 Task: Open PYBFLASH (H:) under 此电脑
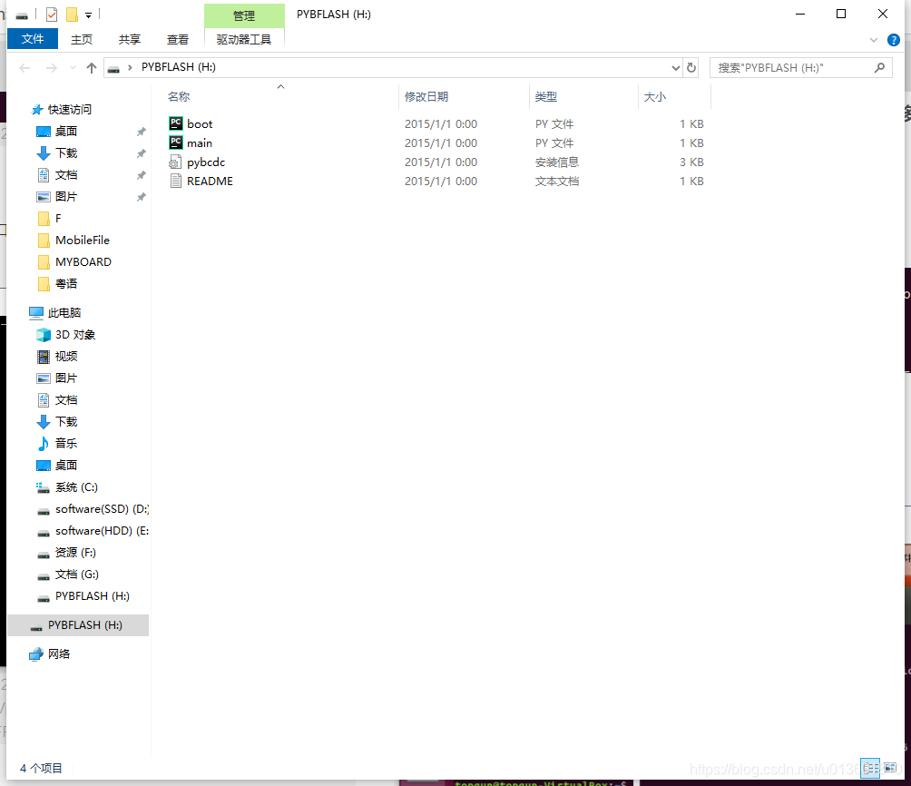tap(93, 596)
